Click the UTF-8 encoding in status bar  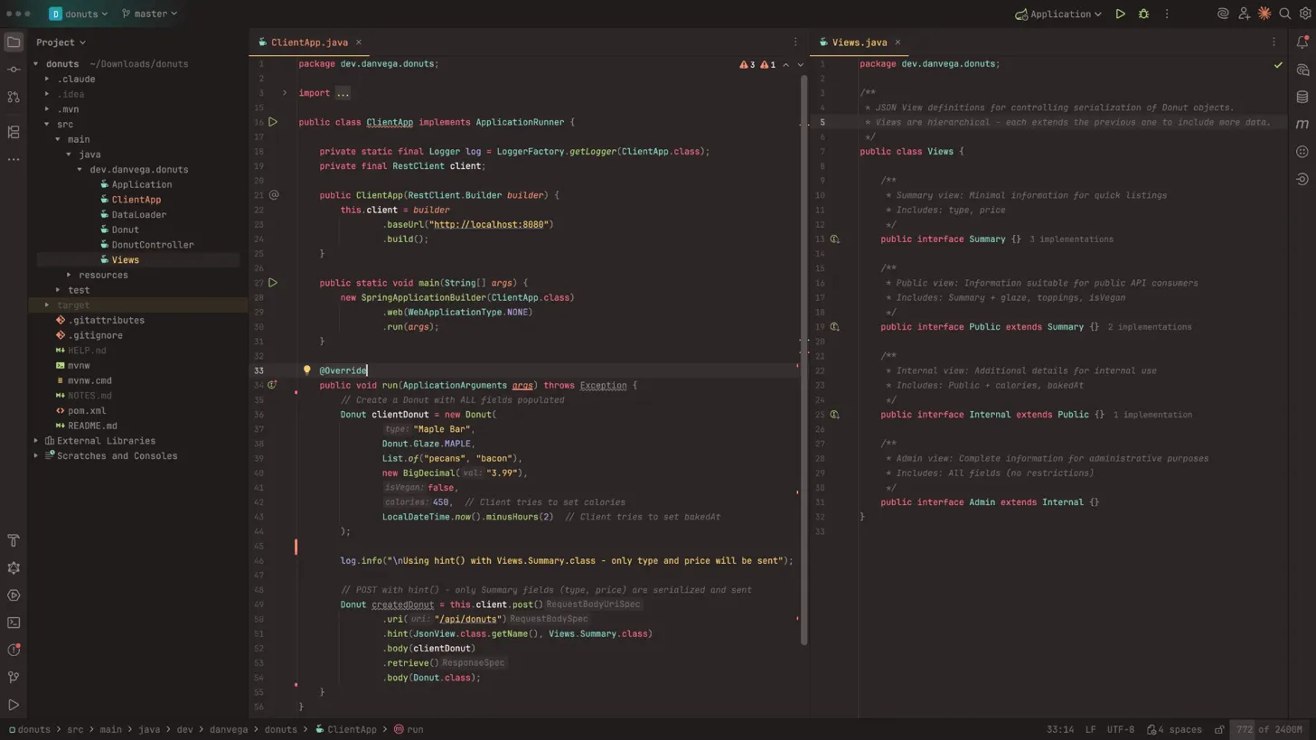tap(1120, 730)
